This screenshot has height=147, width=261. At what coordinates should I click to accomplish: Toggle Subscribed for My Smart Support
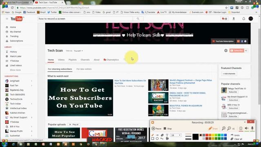pyautogui.click(x=233, y=100)
